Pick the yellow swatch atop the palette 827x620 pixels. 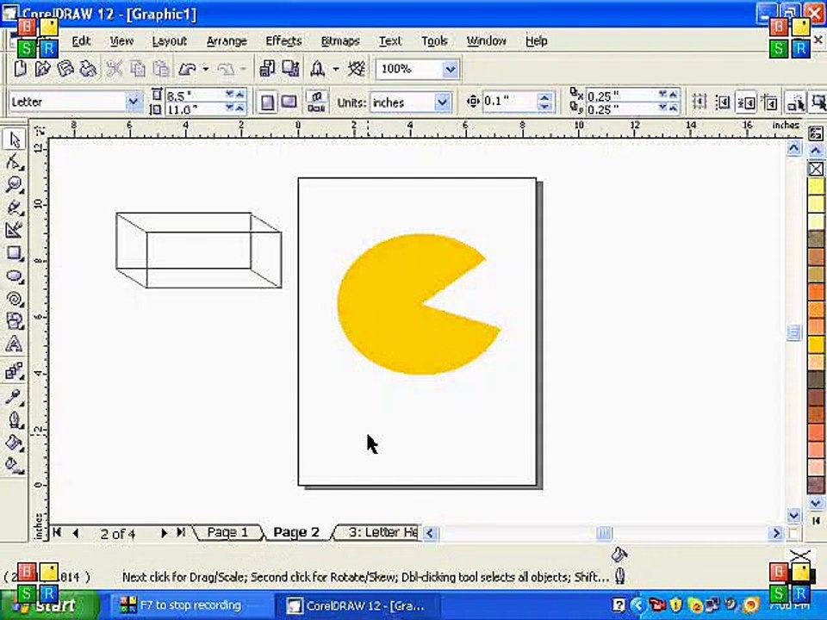816,185
